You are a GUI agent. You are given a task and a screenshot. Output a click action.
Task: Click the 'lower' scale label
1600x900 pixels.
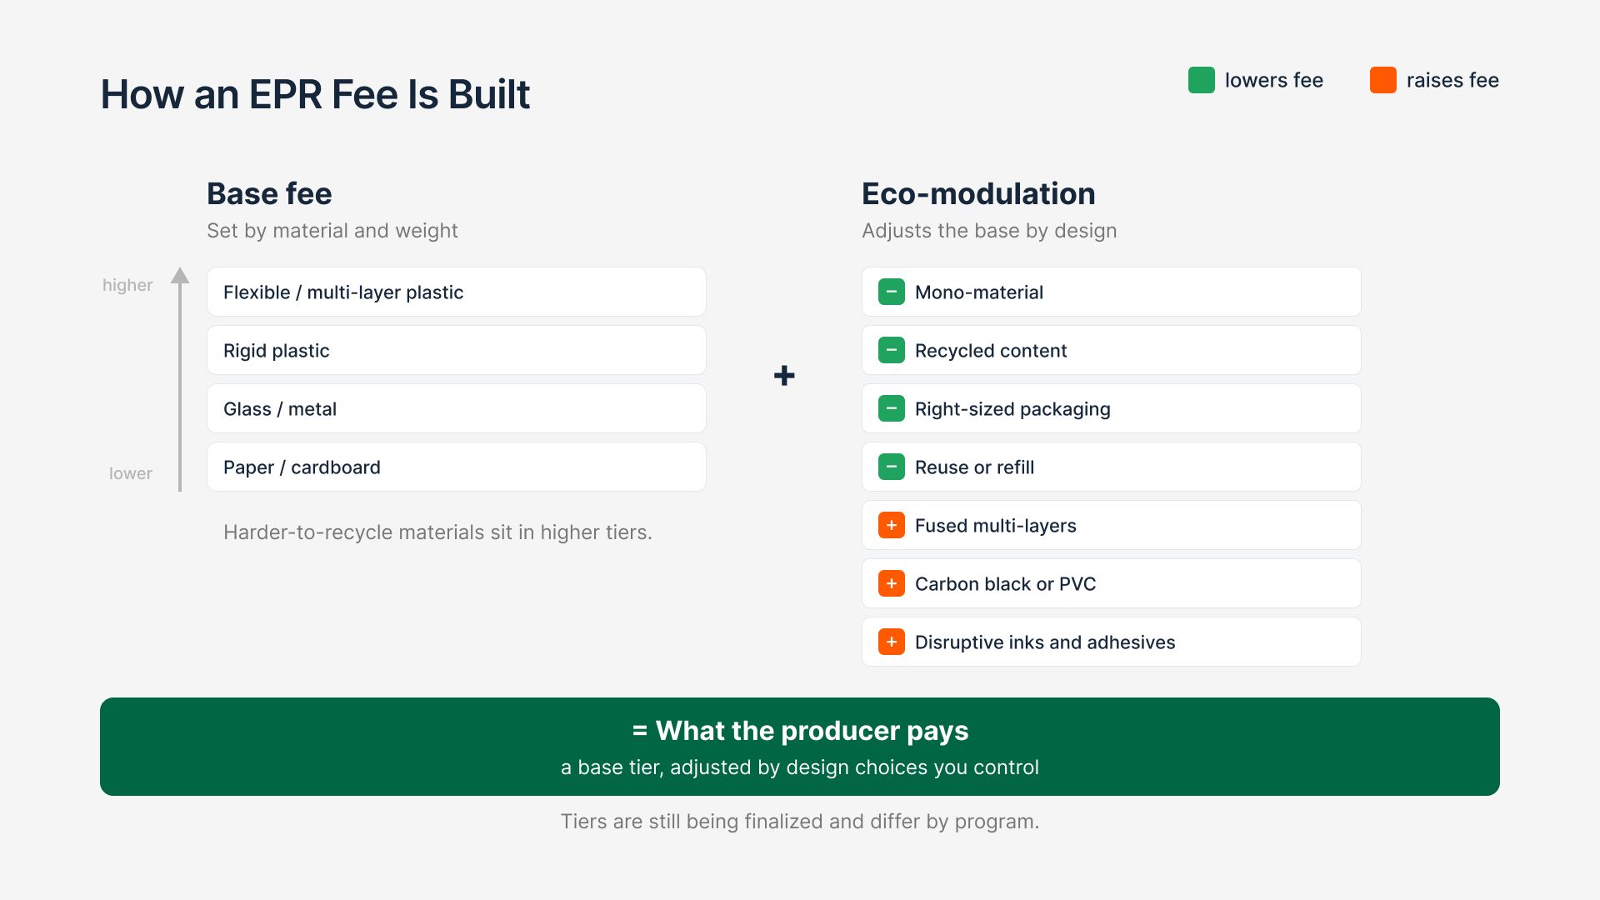pos(131,473)
